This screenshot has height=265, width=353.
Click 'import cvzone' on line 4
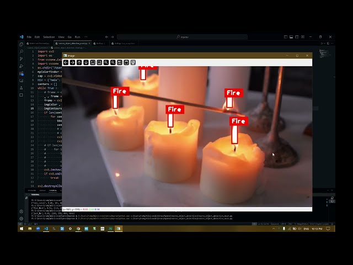[x=48, y=64]
